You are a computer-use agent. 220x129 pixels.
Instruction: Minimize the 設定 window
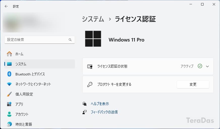(x=191, y=4)
